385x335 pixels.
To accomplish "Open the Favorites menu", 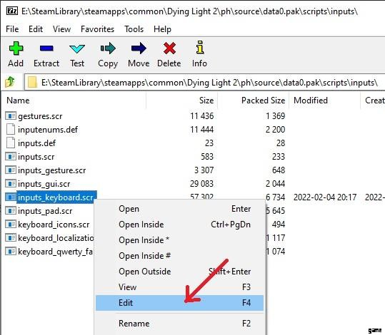I will coord(97,29).
